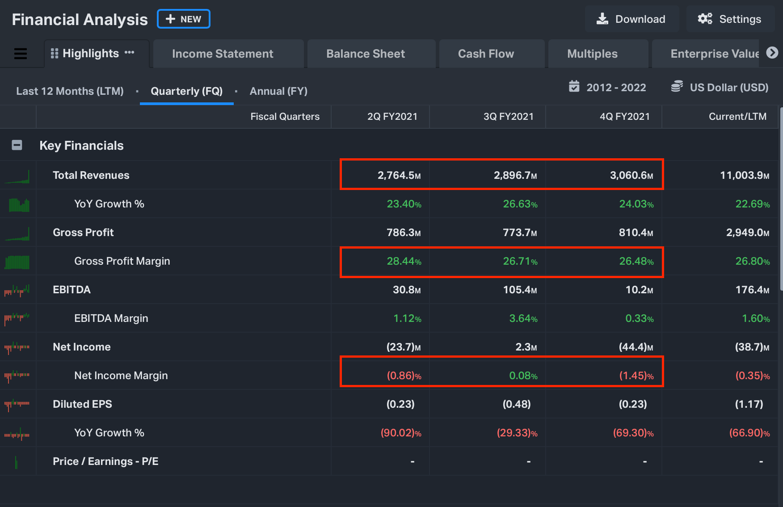Open the hamburger menu icon
This screenshot has height=507, width=783.
point(21,54)
